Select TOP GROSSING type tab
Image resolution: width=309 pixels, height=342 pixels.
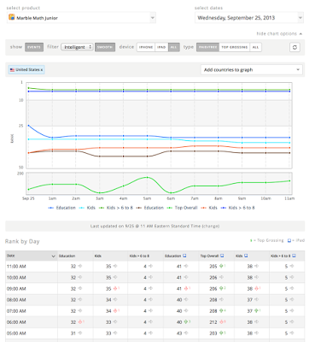click(x=235, y=47)
